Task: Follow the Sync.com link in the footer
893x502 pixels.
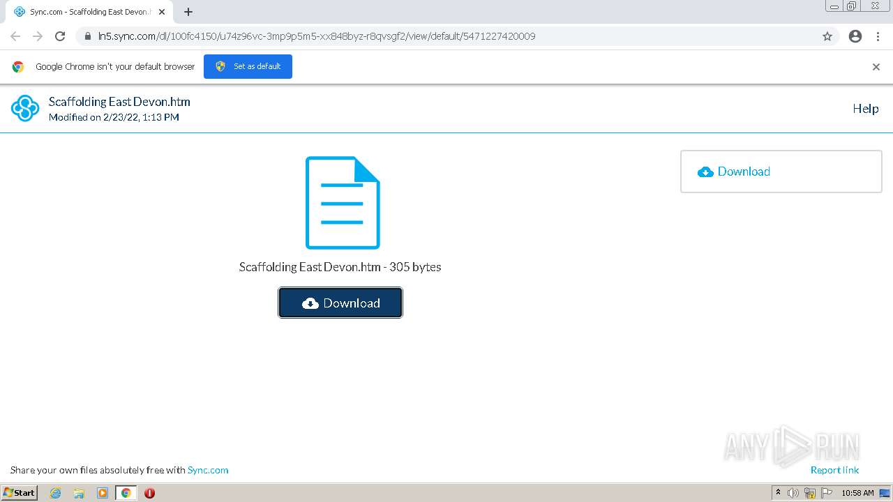Action: 208,470
